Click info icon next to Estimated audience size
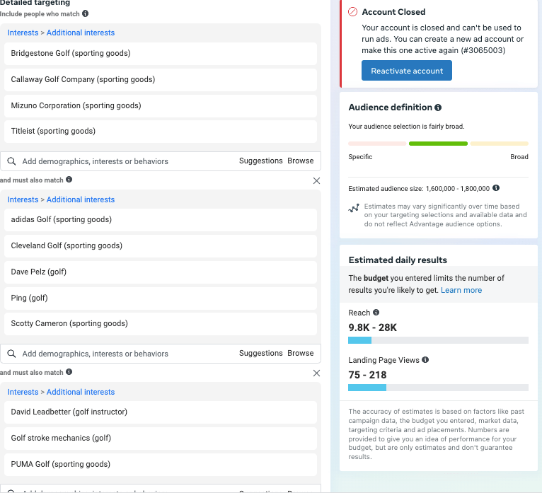Screen dimensions: 542x493 (x=496, y=188)
